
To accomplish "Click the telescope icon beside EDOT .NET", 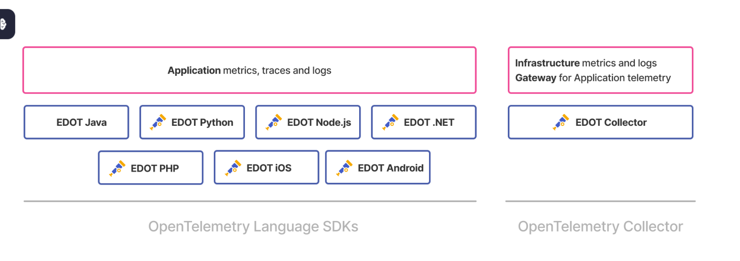I will (x=390, y=122).
